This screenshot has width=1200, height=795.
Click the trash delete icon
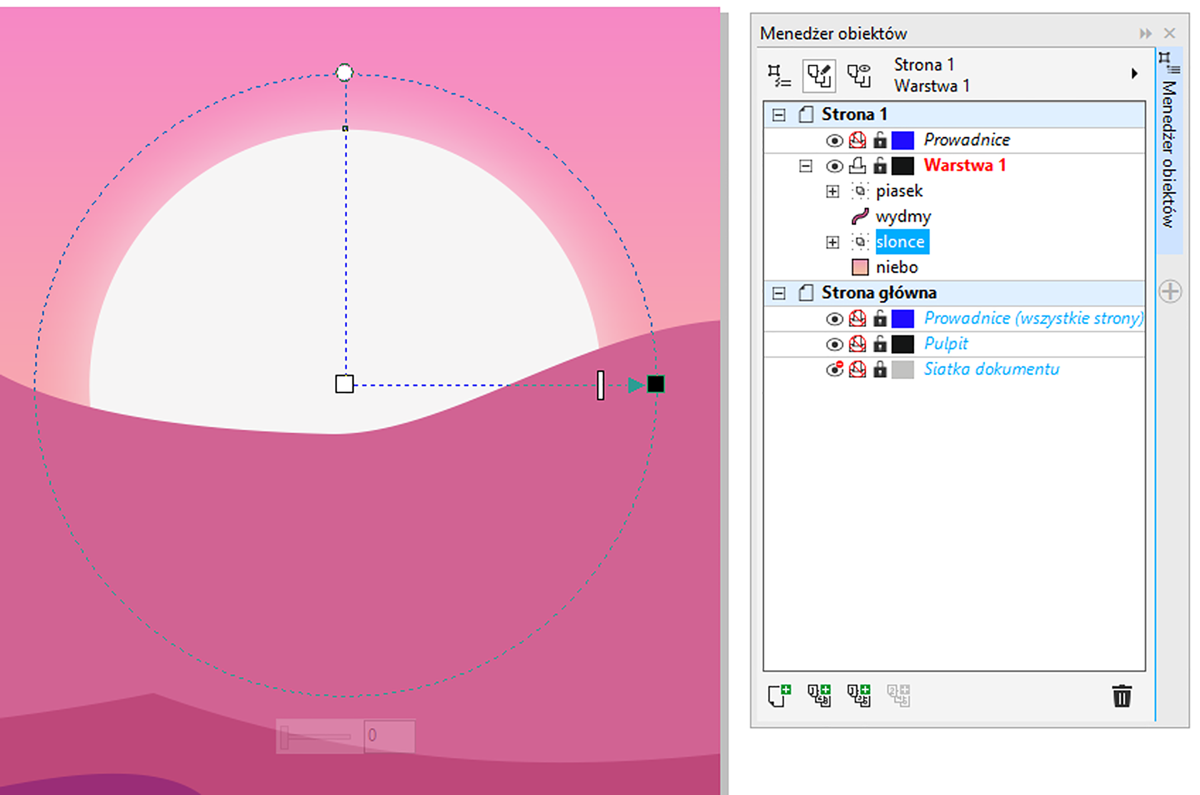point(1122,696)
